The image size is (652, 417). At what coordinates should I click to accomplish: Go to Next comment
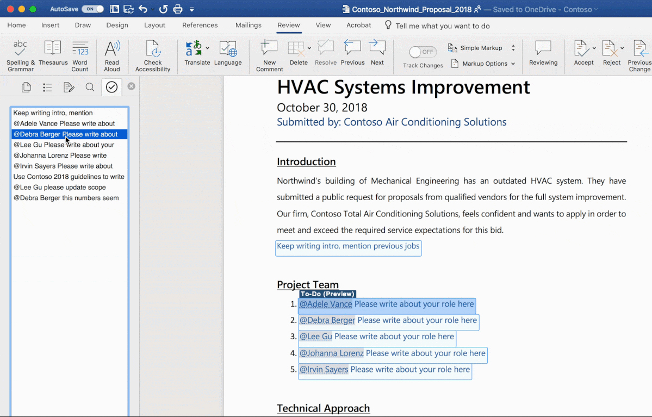pyautogui.click(x=377, y=53)
